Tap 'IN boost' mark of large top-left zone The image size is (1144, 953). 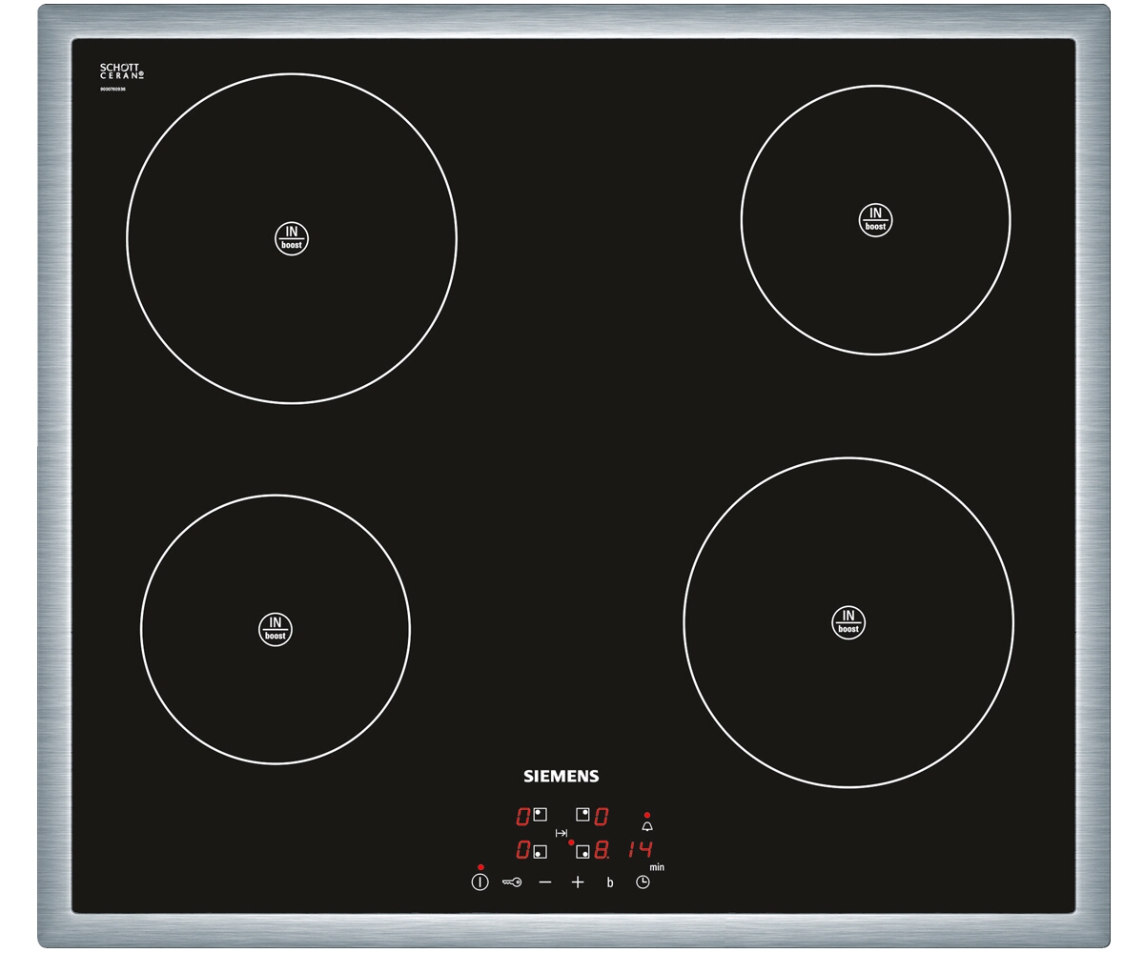[x=292, y=237]
